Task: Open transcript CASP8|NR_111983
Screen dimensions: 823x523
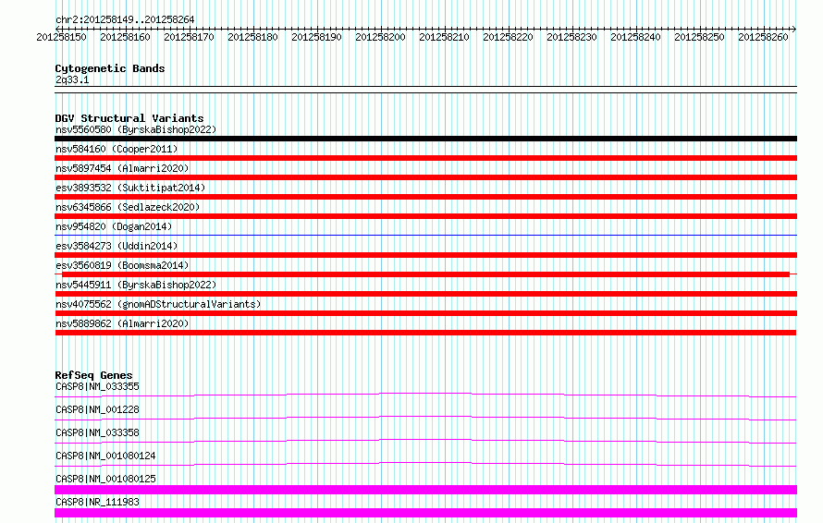Action: coord(97,502)
